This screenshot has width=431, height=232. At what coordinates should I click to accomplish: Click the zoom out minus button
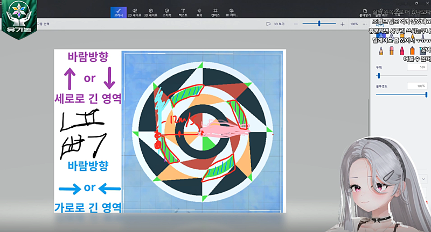point(296,24)
